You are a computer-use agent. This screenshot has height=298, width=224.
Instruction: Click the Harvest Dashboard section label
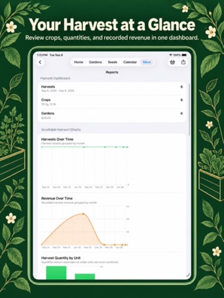tap(55, 78)
